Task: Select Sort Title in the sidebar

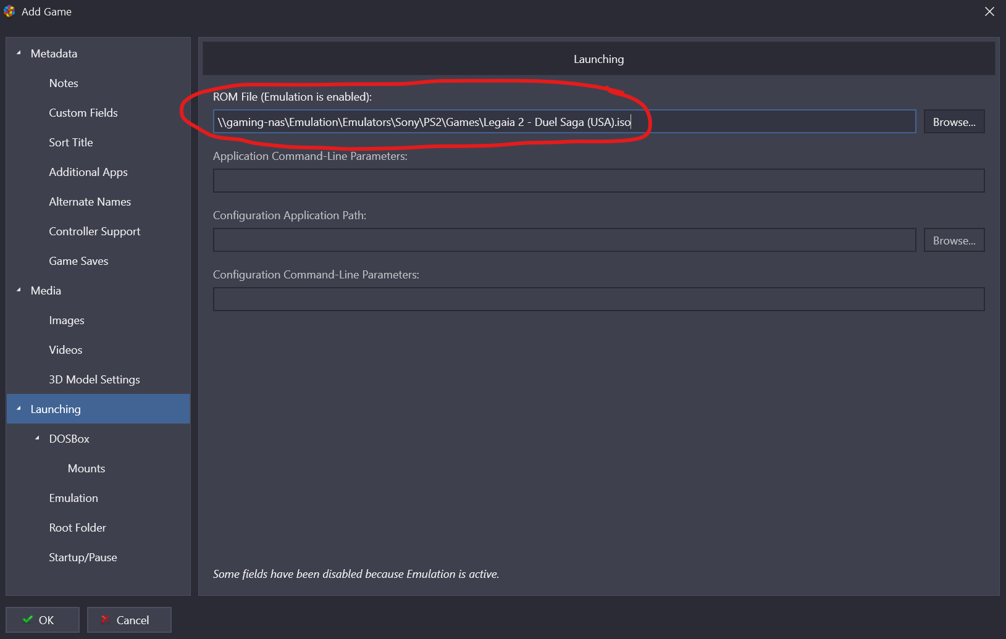Action: 71,143
